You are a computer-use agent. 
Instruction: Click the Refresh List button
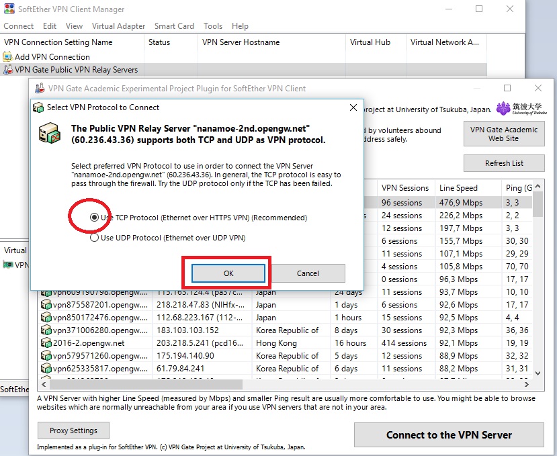(503, 163)
